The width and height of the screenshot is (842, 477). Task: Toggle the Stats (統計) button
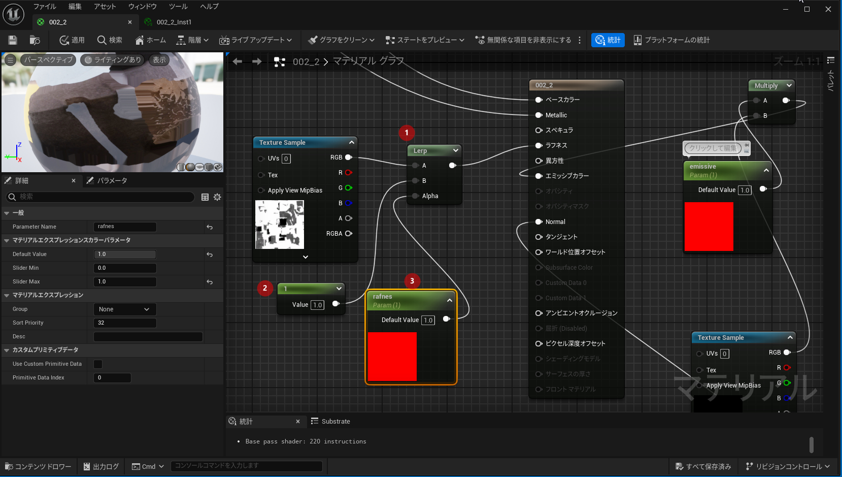pyautogui.click(x=608, y=40)
